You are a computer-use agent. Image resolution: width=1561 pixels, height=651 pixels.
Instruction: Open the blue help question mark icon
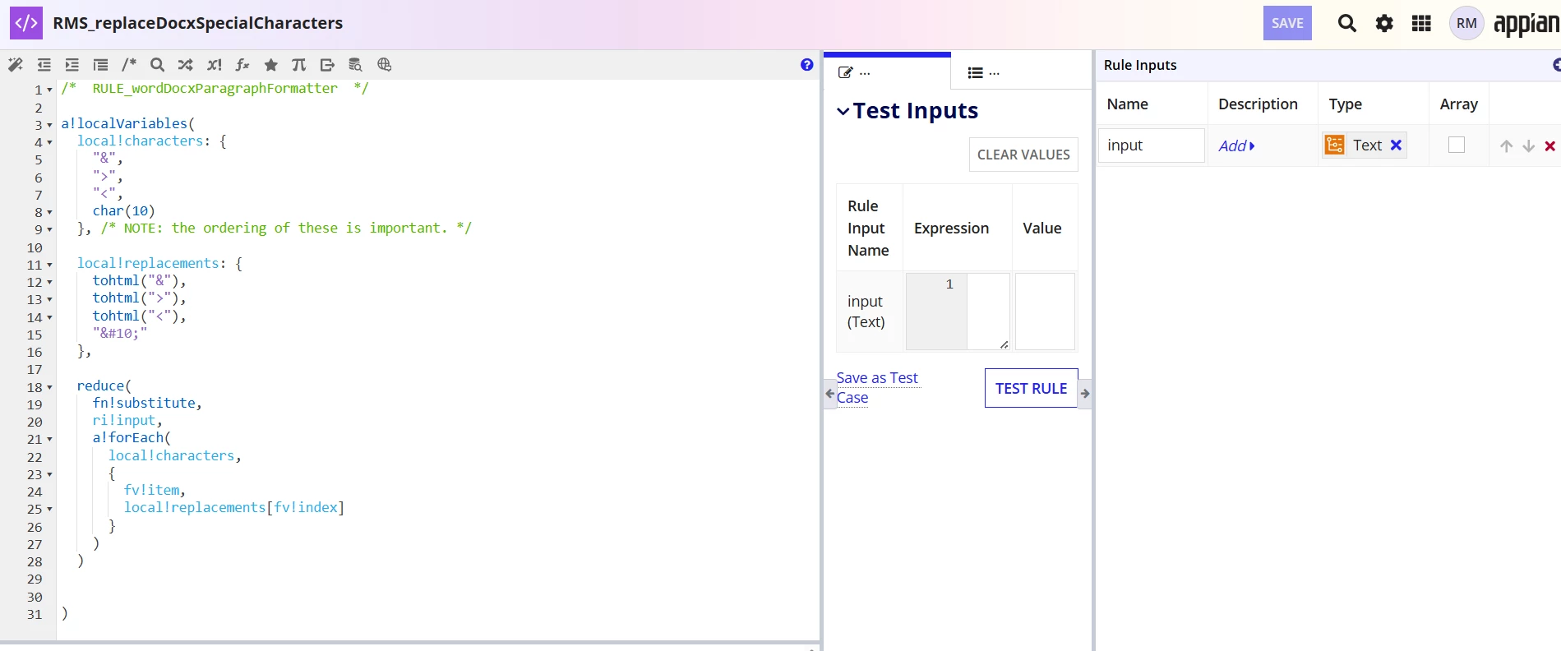pos(807,65)
